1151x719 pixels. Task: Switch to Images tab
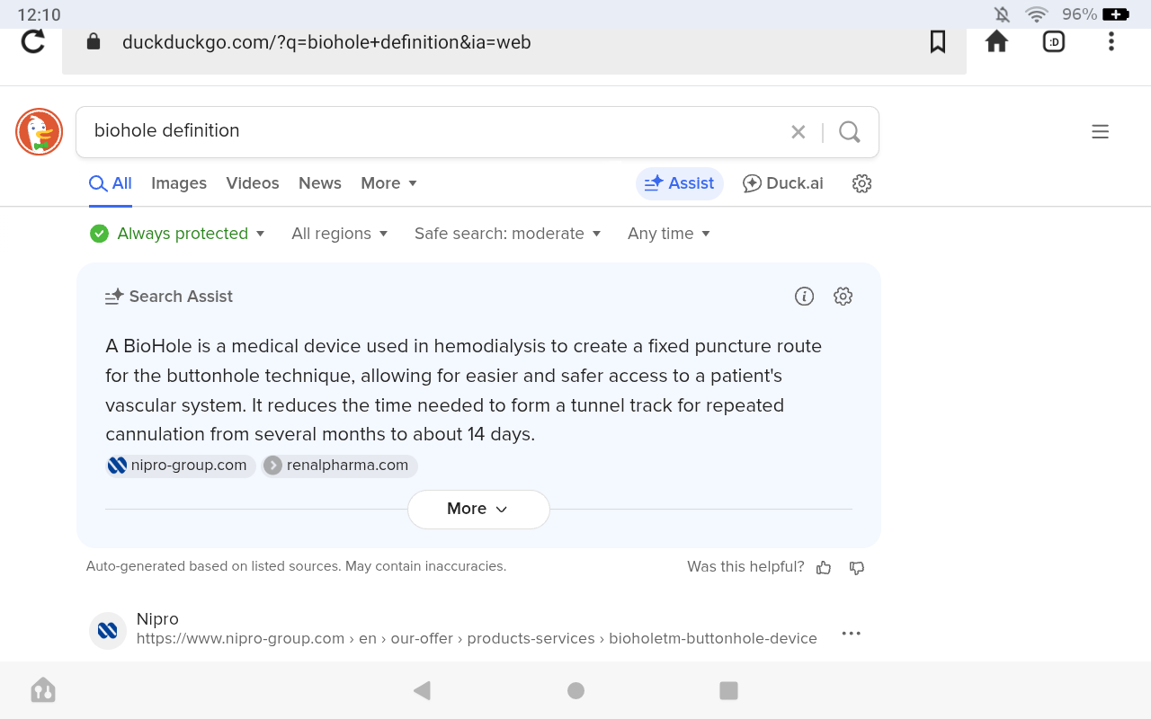(179, 183)
